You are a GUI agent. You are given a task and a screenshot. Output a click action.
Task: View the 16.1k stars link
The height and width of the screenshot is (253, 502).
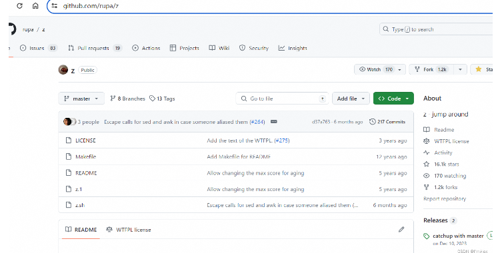[x=441, y=164]
